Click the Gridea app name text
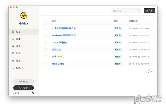This screenshot has height=107, width=166. 24,23
